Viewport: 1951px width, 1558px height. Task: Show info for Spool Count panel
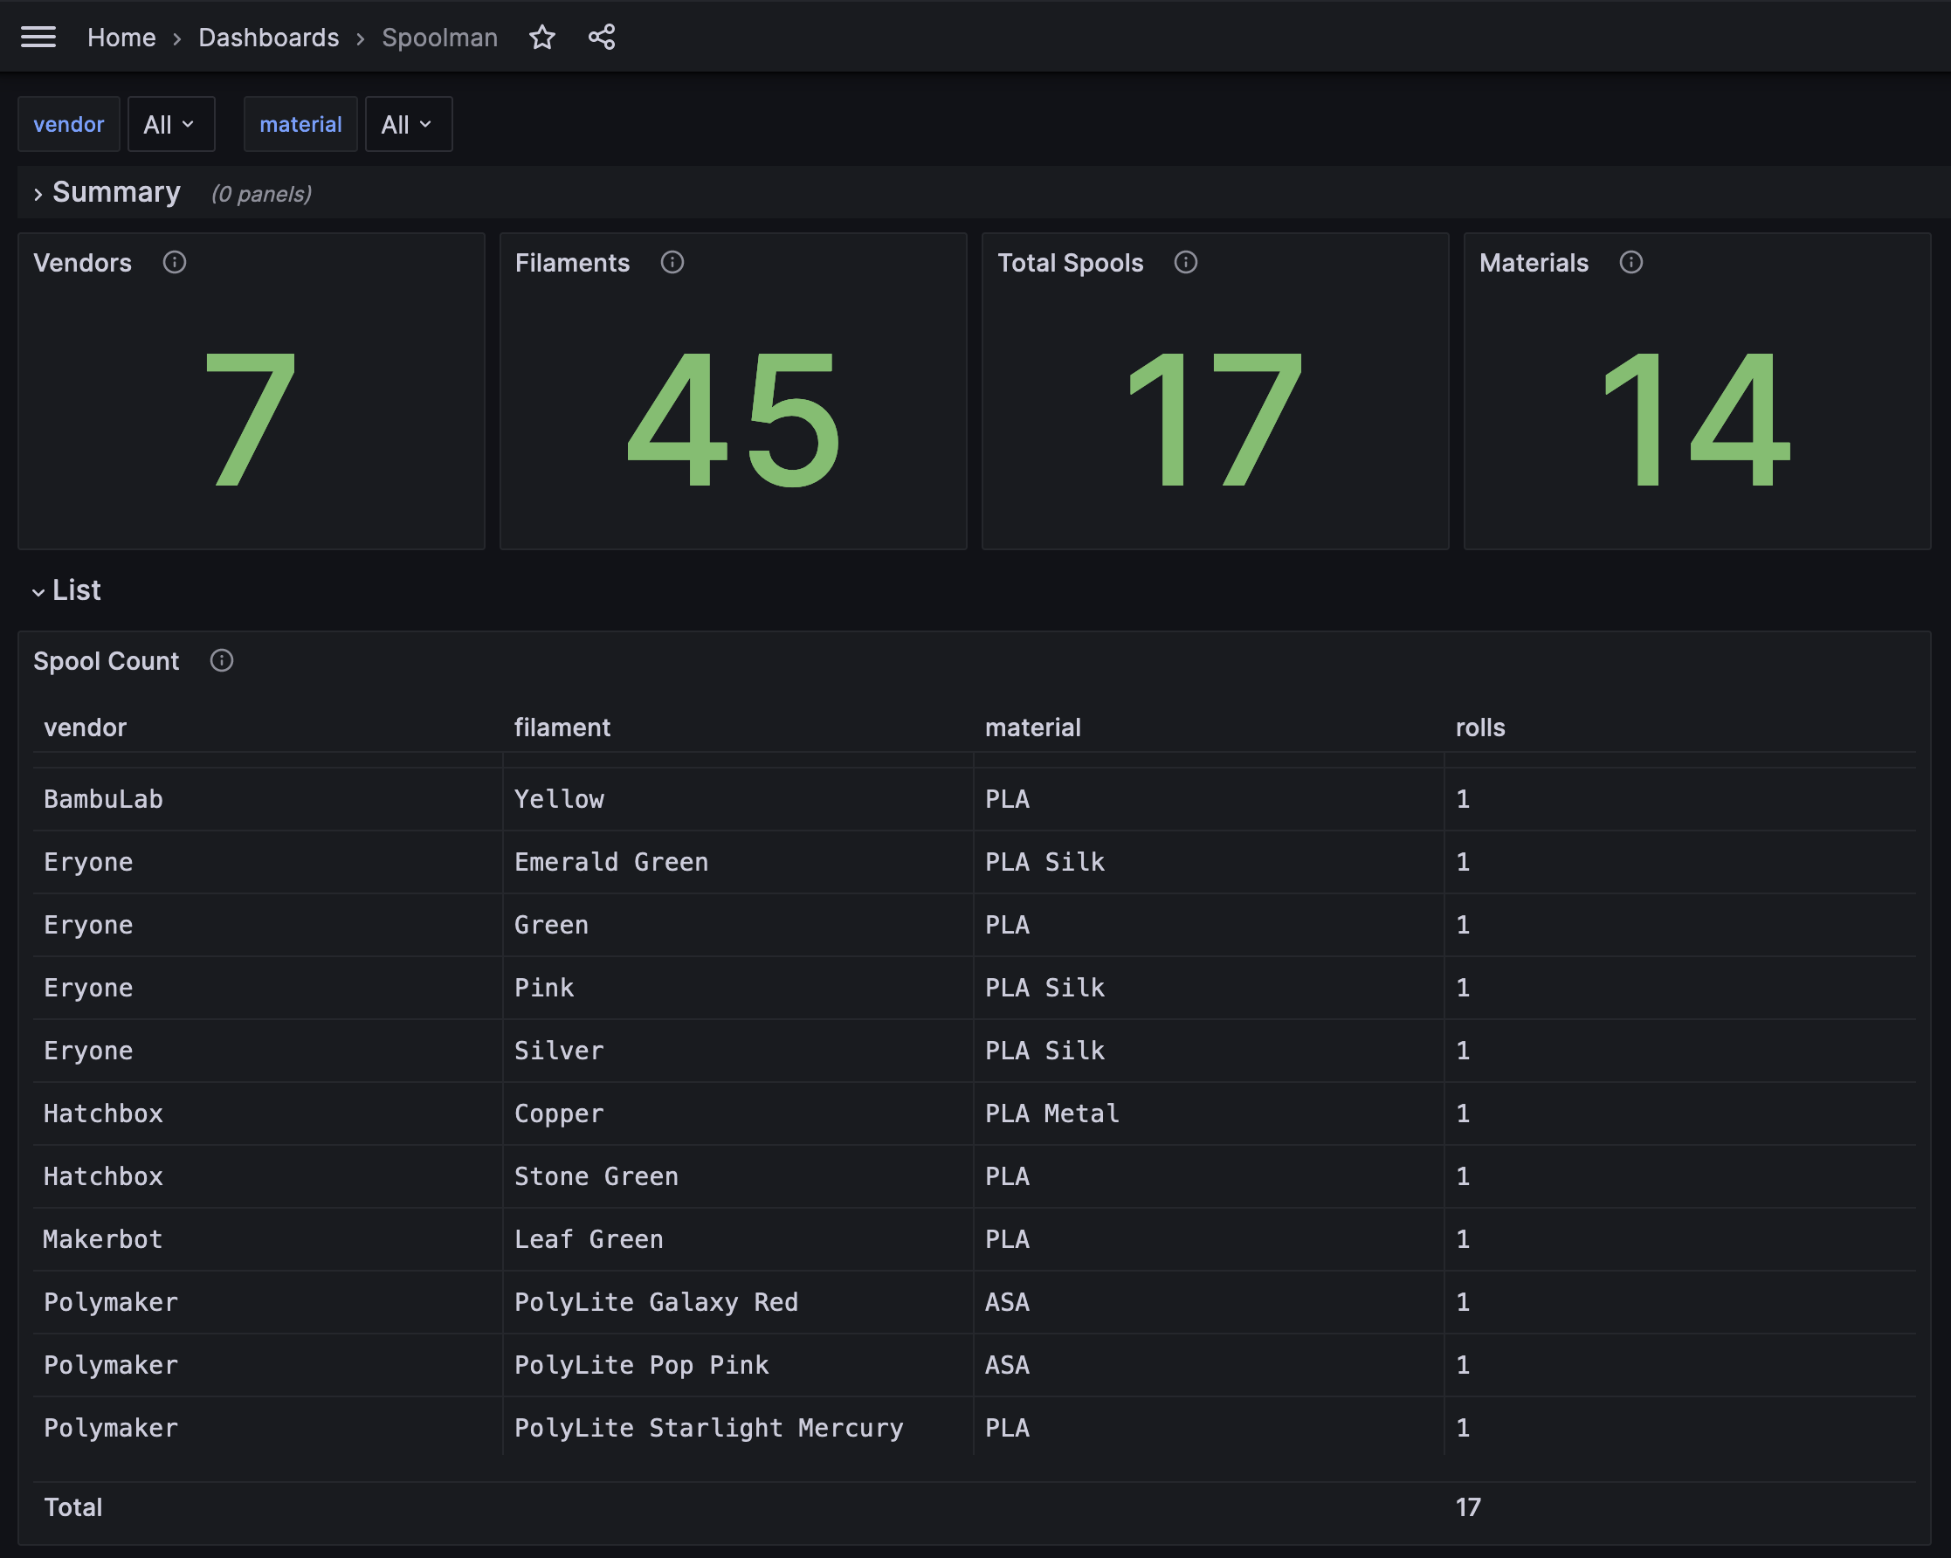click(x=222, y=660)
